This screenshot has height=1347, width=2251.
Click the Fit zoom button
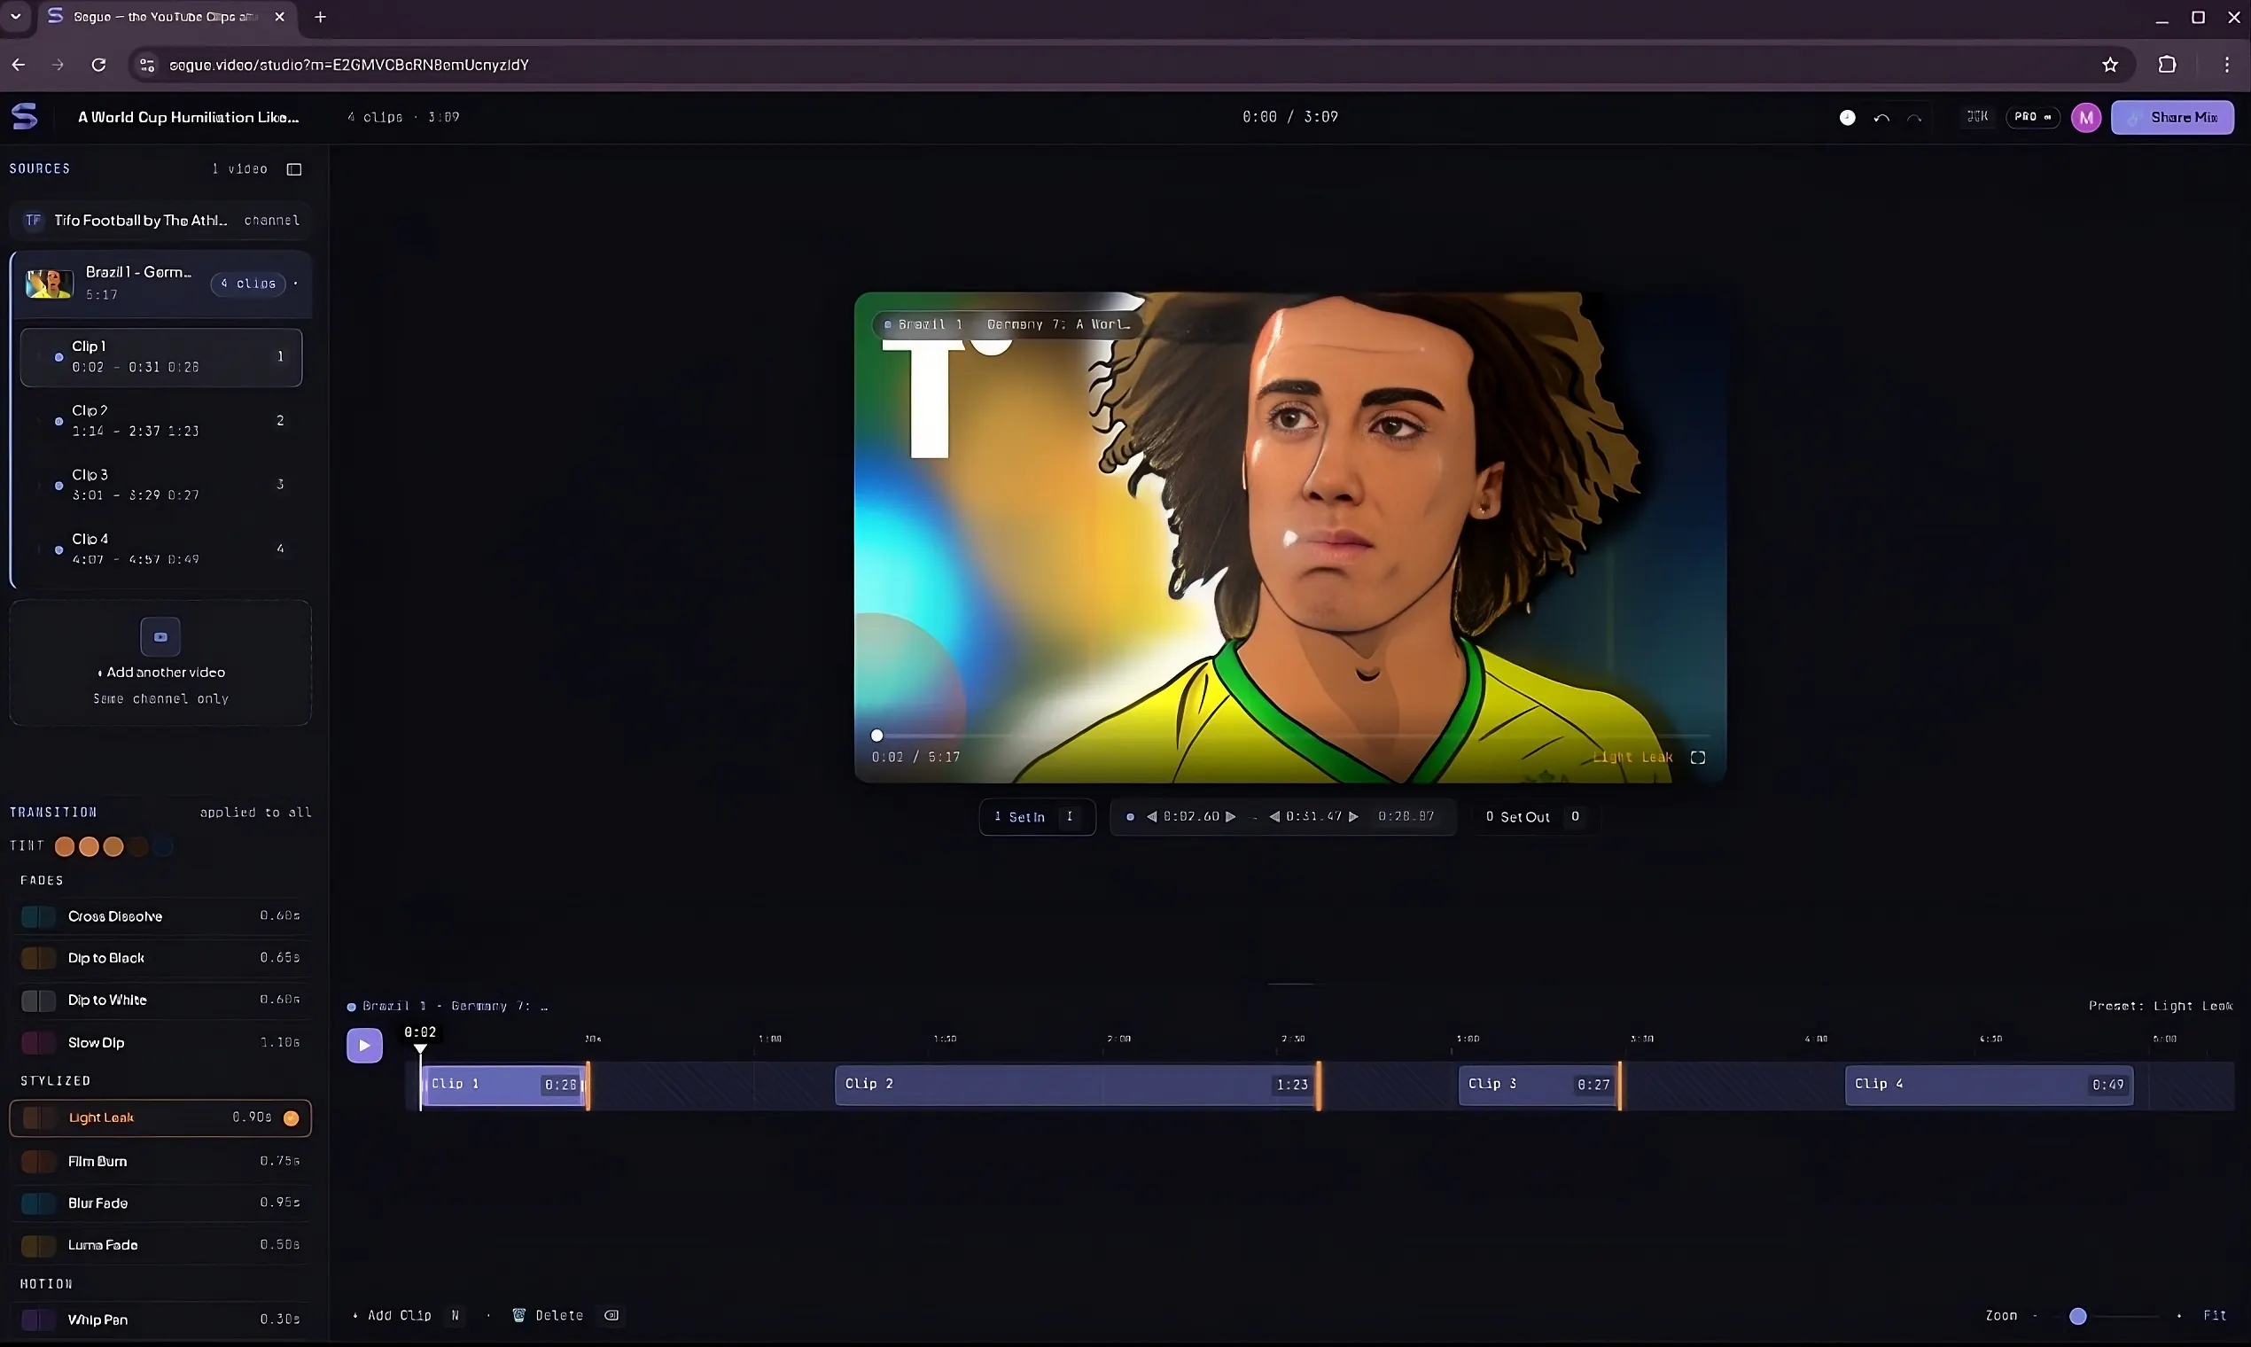2215,1315
